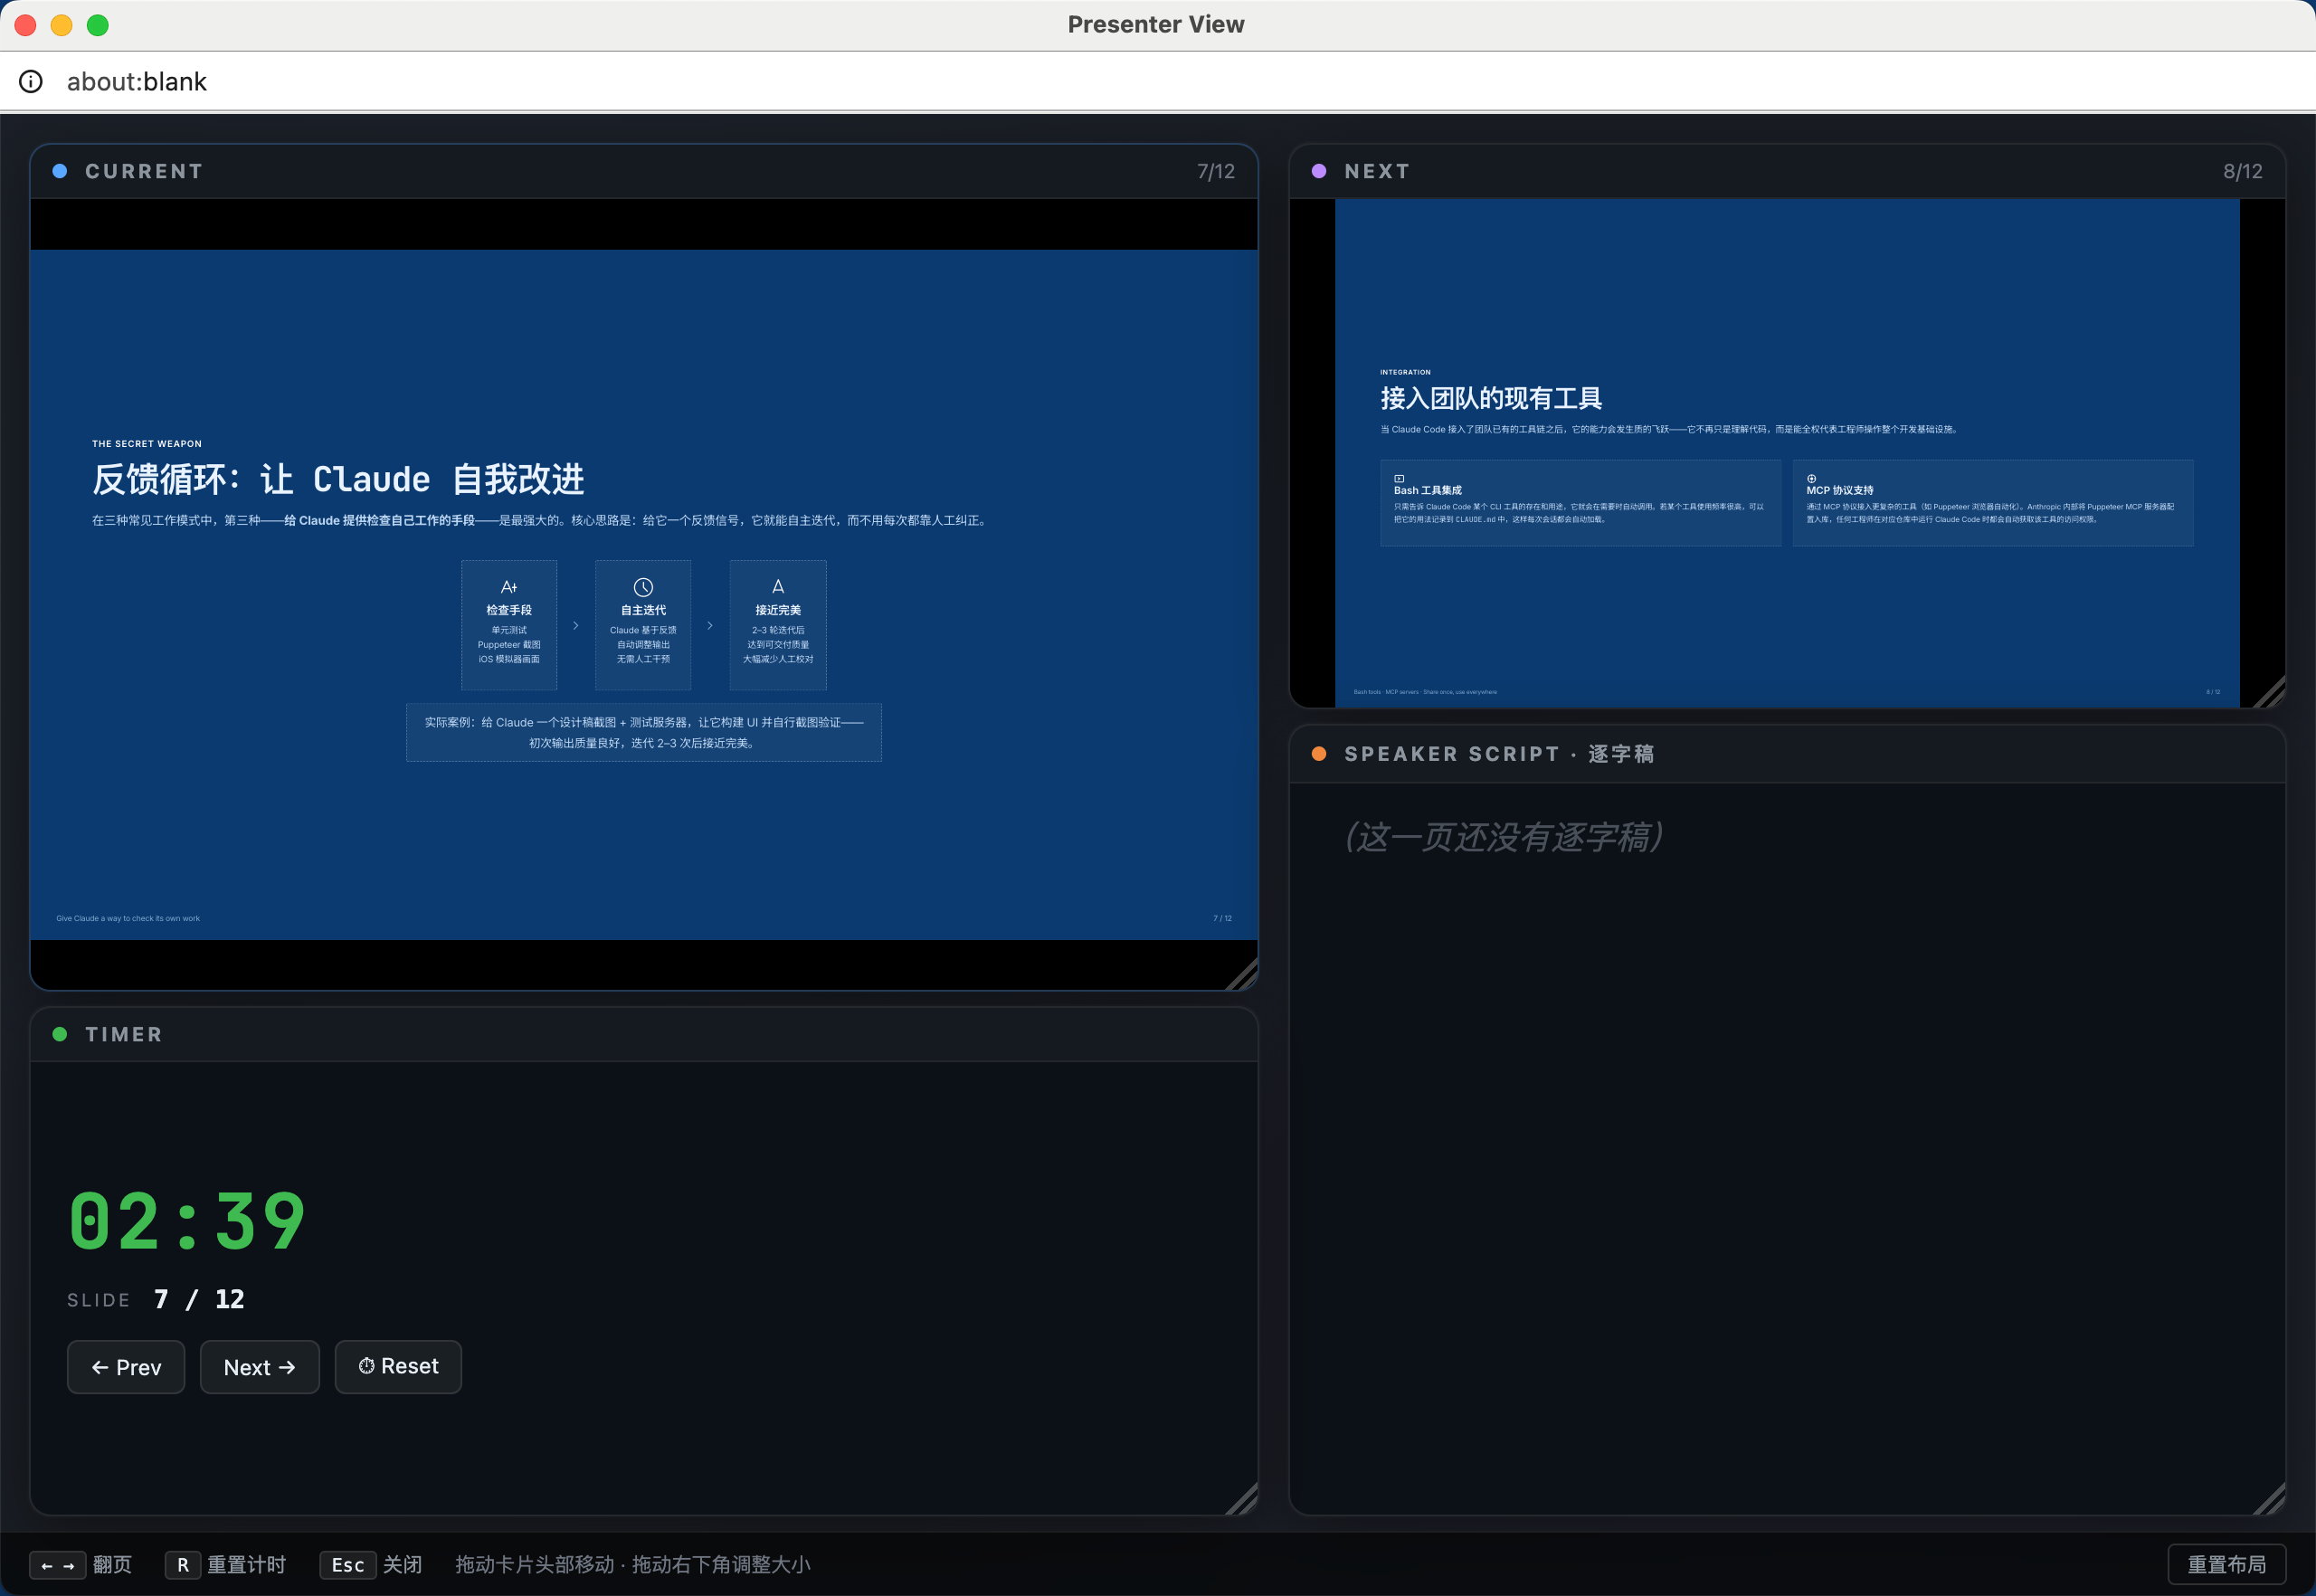The height and width of the screenshot is (1596, 2316).
Task: Advance to the next slide with Next
Action: [x=260, y=1367]
